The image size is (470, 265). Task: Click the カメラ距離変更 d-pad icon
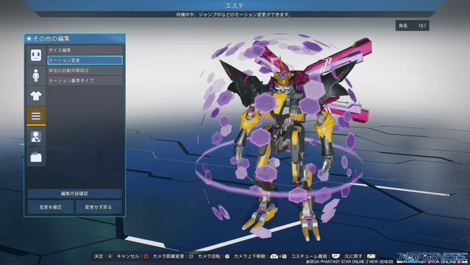191,256
